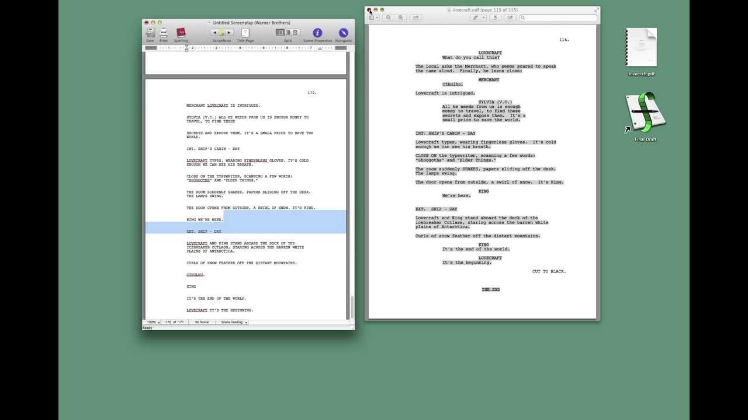The height and width of the screenshot is (420, 748).
Task: Open the Scene Heading element dropdown
Action: click(233, 322)
